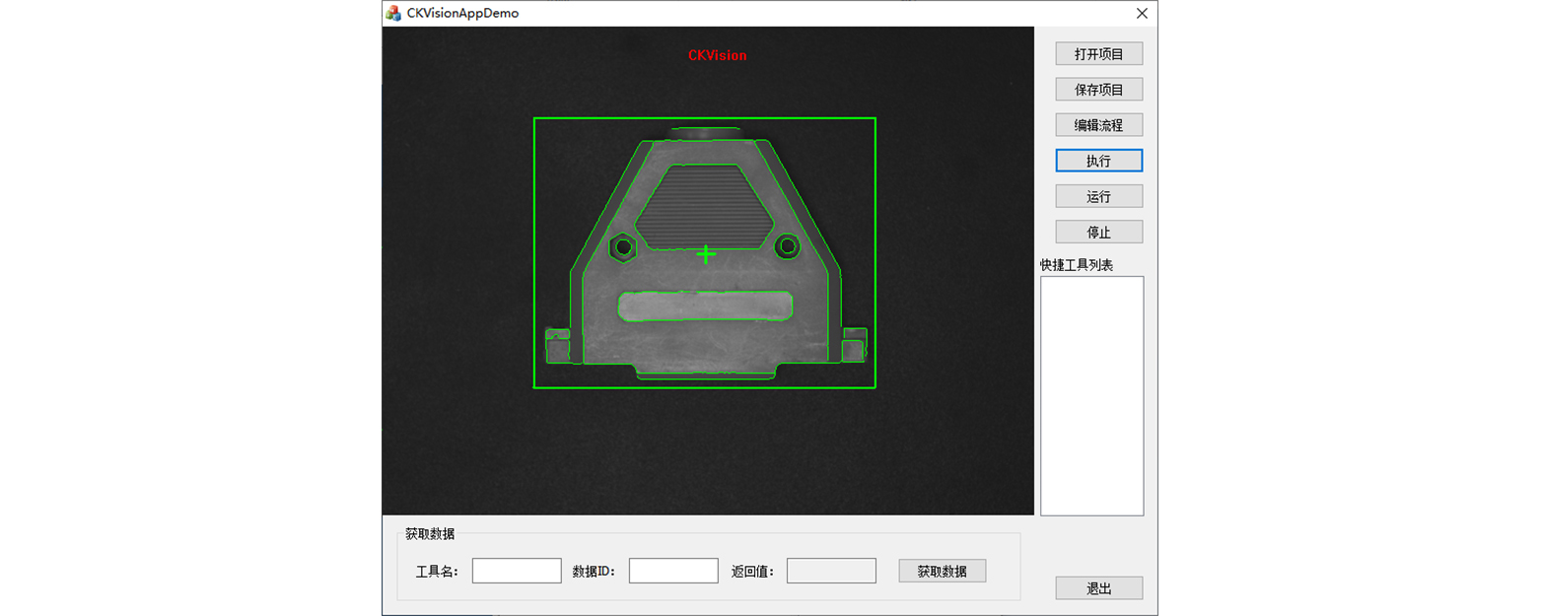
Task: Click the 执行 button
Action: point(1098,161)
